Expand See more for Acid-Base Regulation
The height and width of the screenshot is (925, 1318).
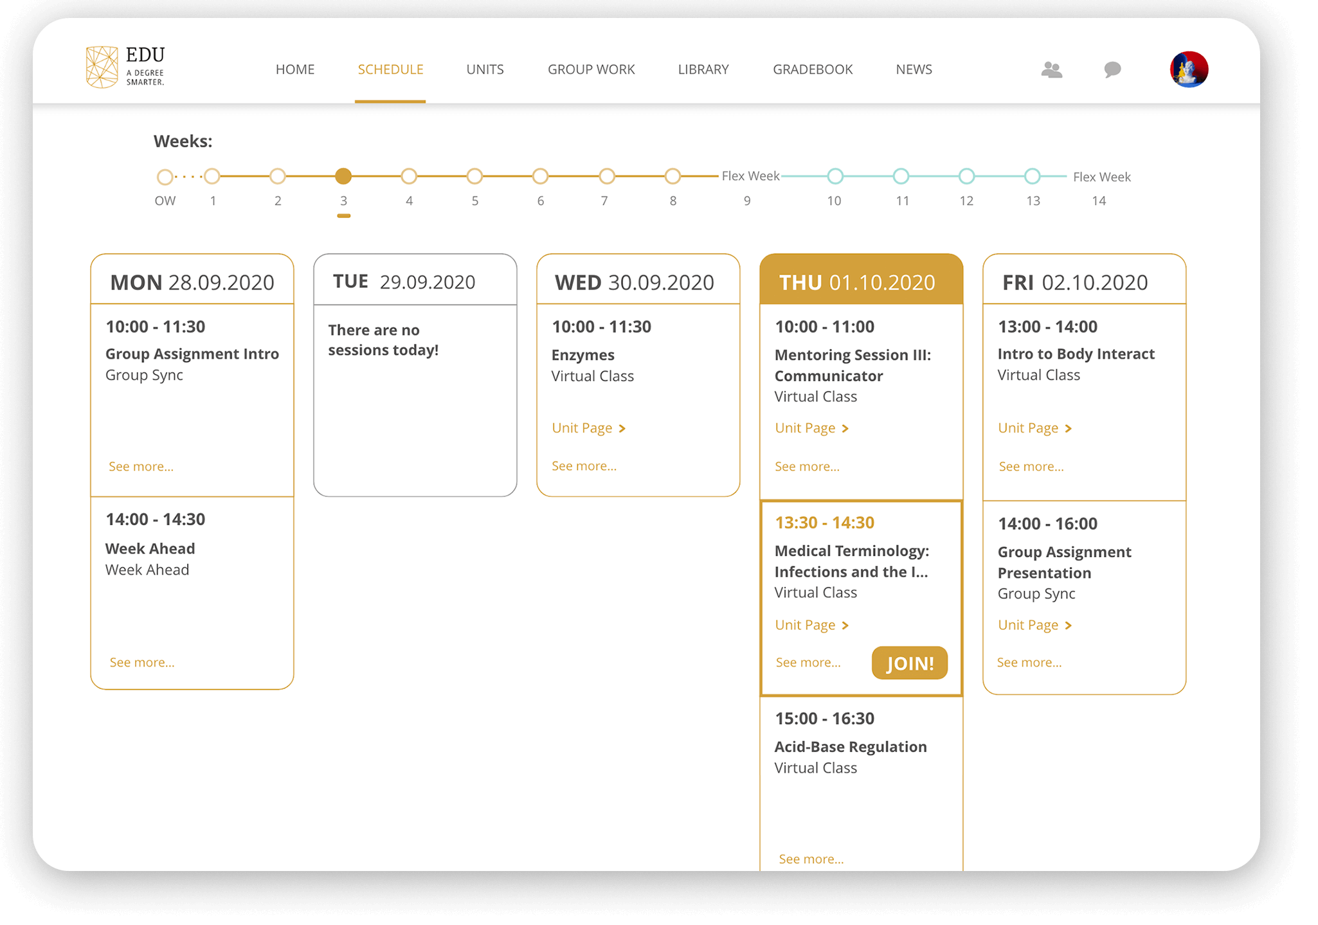point(811,859)
